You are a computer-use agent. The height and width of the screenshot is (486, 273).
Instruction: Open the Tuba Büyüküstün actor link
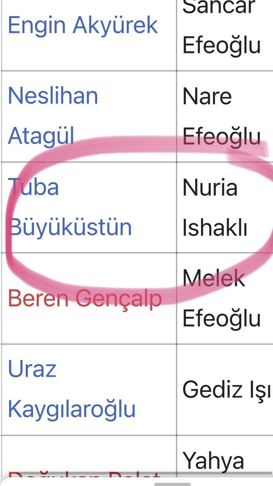70,207
